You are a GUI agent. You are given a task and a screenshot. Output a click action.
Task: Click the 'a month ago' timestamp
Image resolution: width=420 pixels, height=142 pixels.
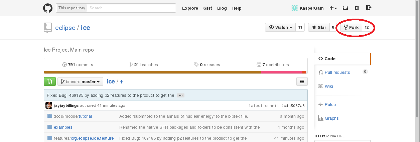(292, 116)
